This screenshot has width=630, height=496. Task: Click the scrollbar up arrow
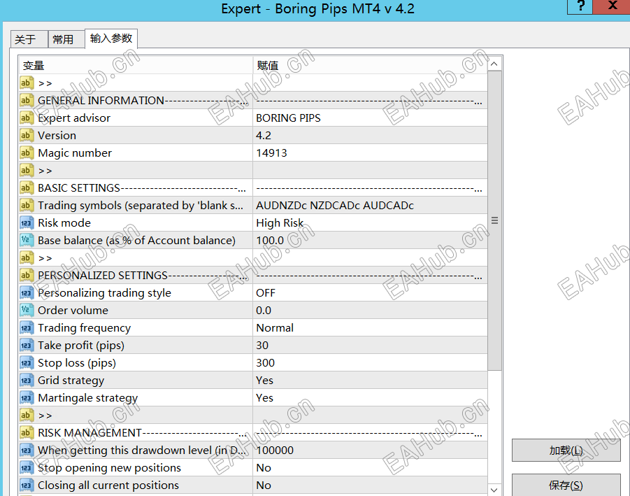click(494, 64)
